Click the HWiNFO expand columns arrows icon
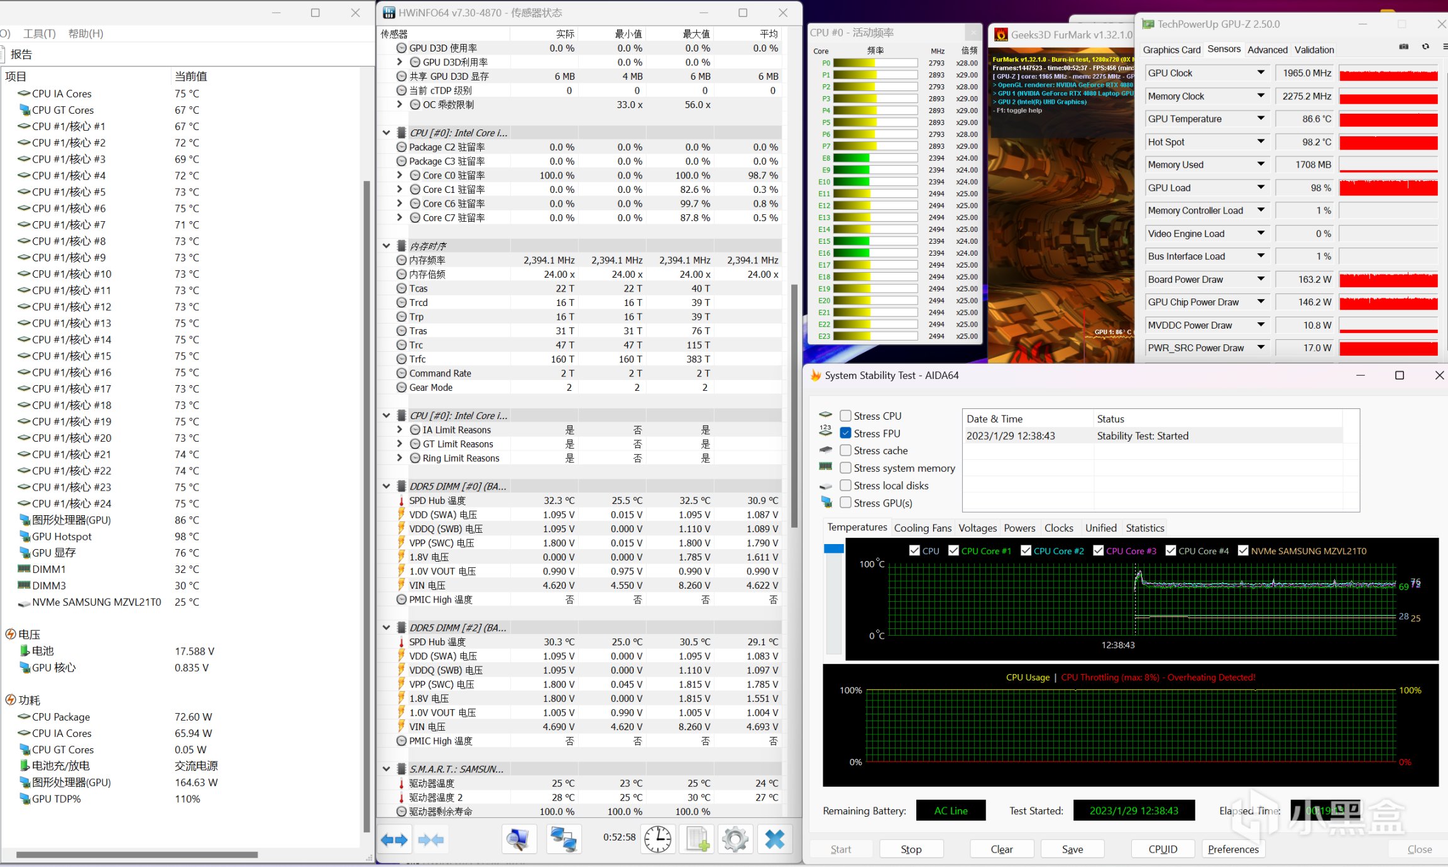Viewport: 1448px width, 867px height. click(x=395, y=839)
